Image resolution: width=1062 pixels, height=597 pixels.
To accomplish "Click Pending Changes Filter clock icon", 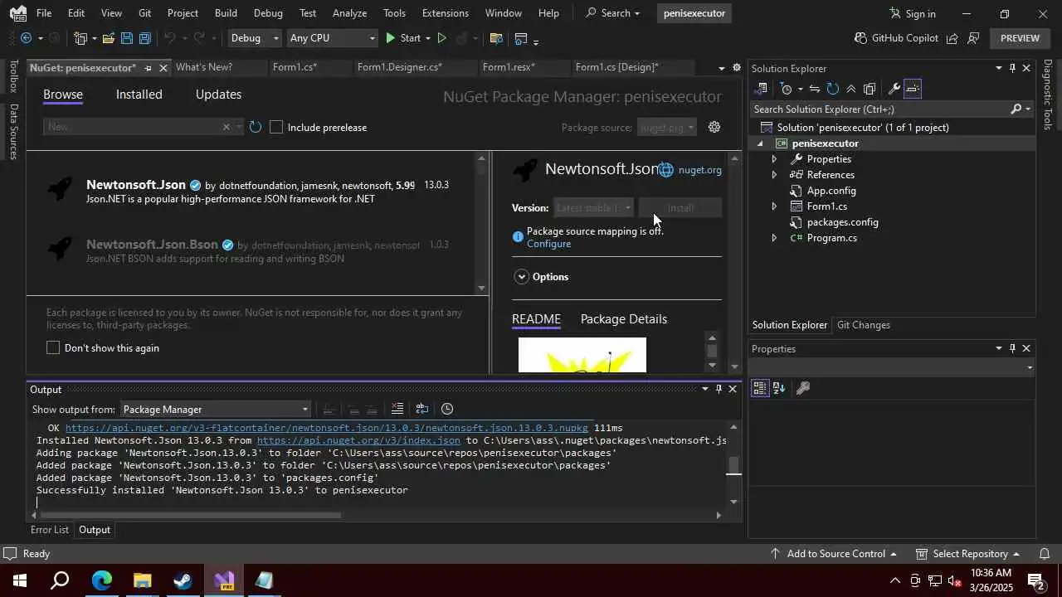I will [x=787, y=89].
